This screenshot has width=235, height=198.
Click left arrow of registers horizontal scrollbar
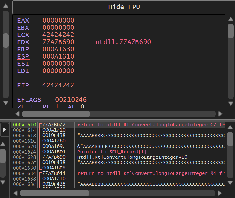(x=17, y=114)
